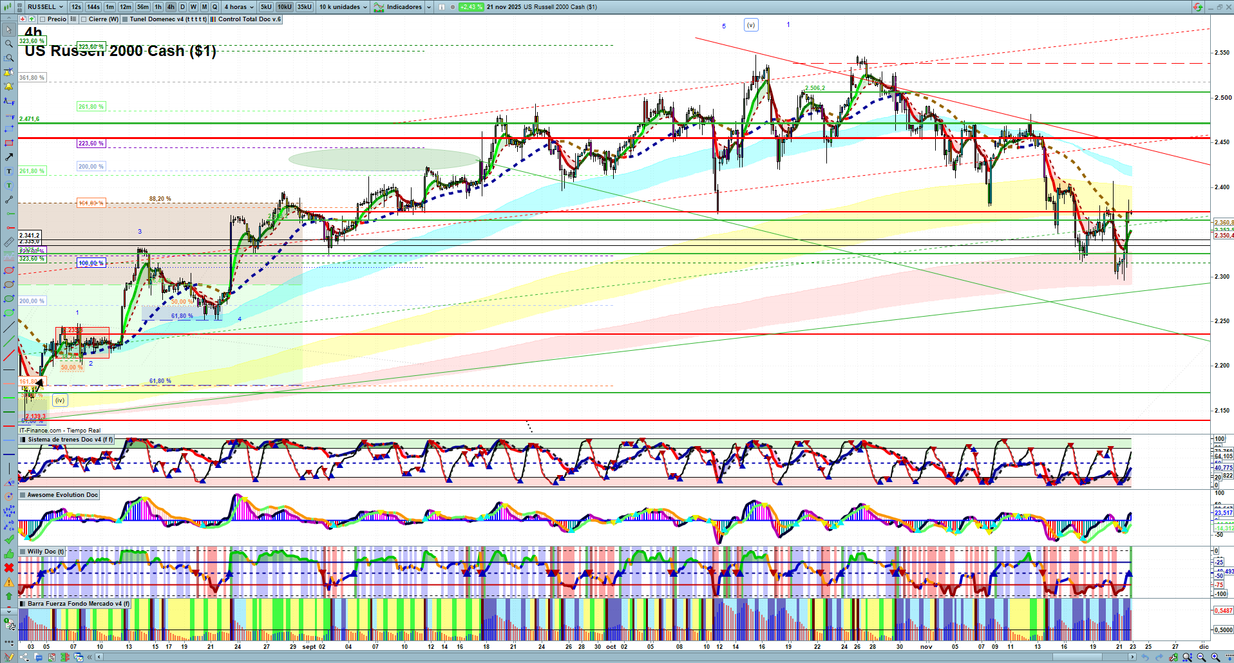Switch to the 1h timeframe
This screenshot has width=1234, height=663.
pos(158,7)
